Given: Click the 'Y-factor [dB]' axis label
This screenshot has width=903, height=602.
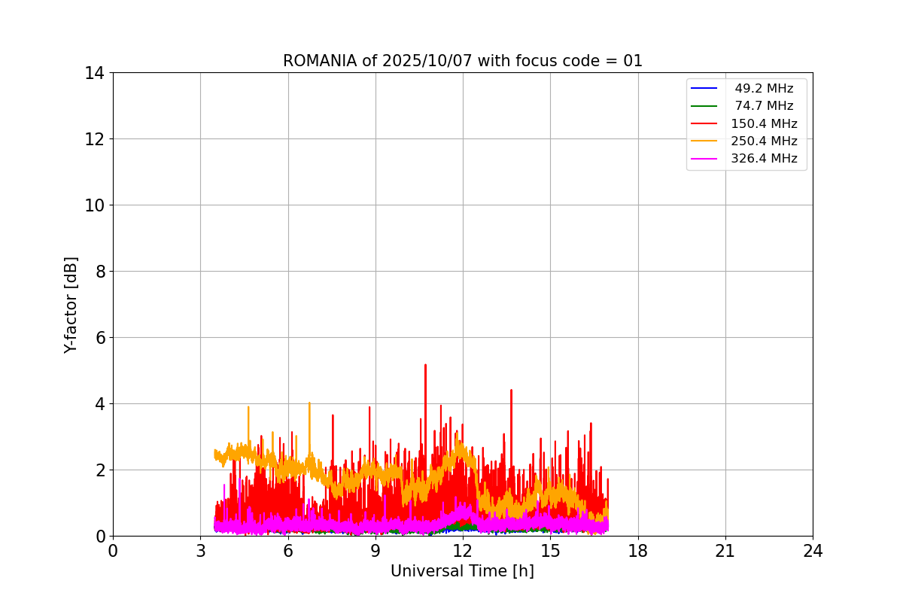Looking at the screenshot, I should click(x=71, y=305).
